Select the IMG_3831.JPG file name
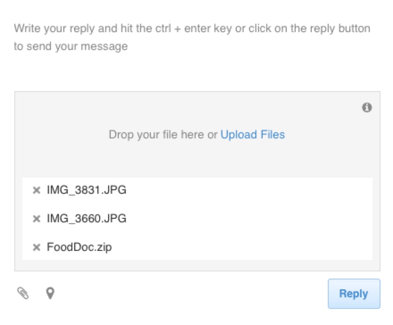The width and height of the screenshot is (393, 325). click(x=87, y=190)
